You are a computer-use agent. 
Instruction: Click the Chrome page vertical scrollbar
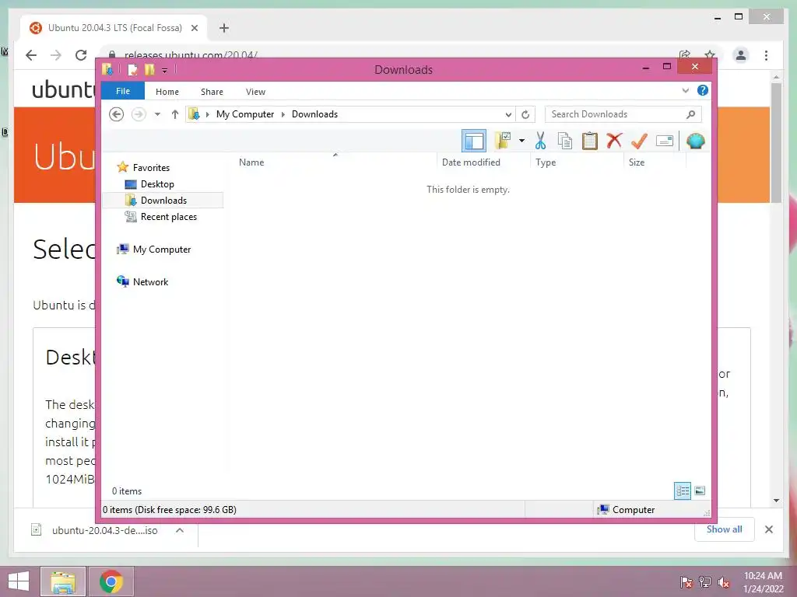click(776, 142)
